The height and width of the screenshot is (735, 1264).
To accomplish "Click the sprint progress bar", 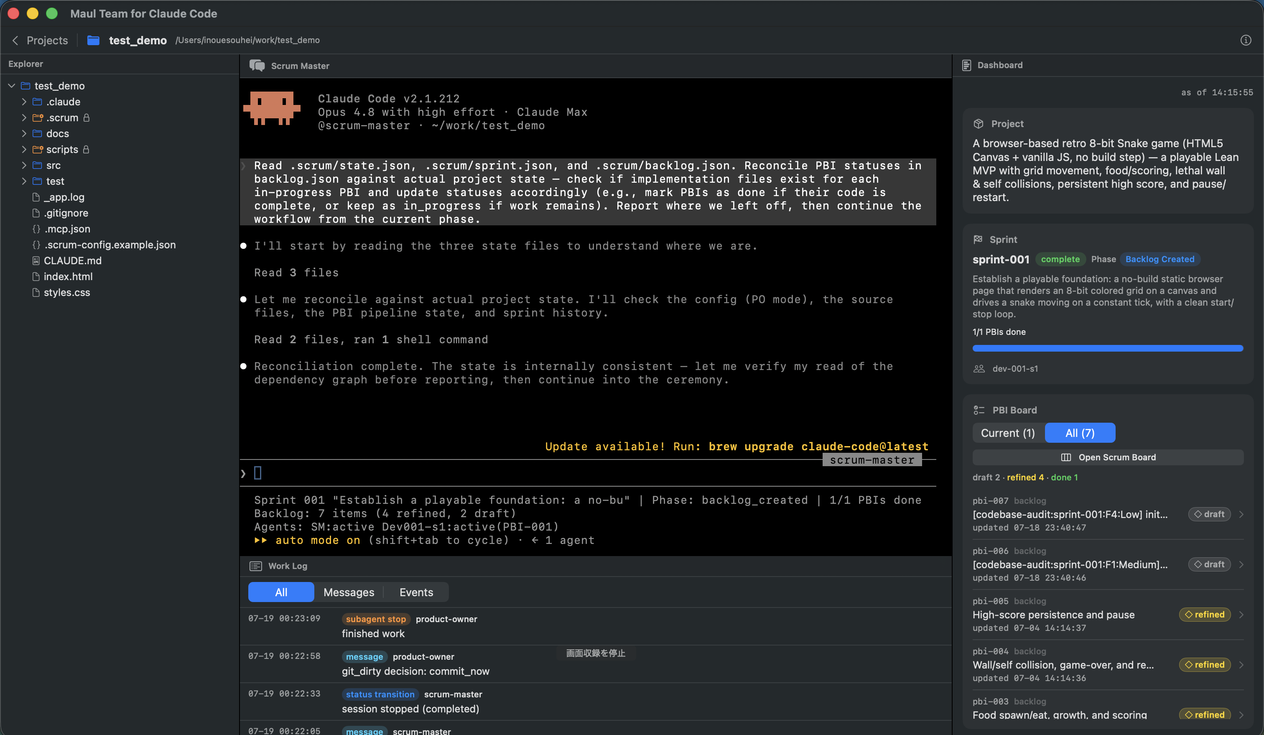I will [1108, 348].
